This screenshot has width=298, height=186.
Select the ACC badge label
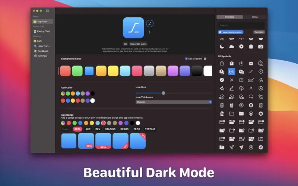88,129
